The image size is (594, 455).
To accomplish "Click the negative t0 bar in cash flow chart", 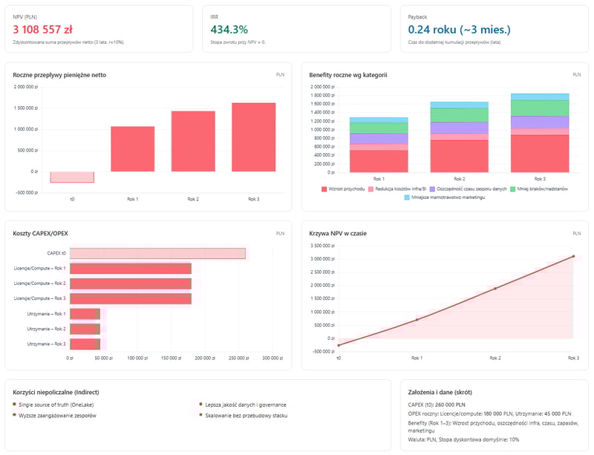I will (x=72, y=177).
